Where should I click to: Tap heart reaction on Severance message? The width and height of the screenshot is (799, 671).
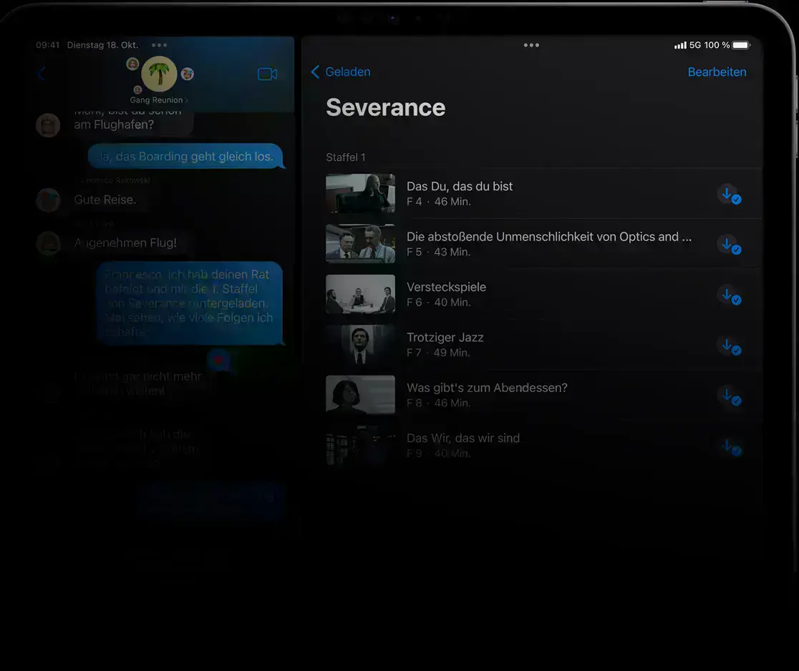[219, 361]
